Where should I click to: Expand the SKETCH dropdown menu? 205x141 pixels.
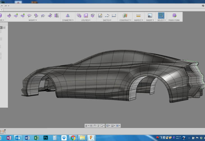pyautogui.click(x=107, y=20)
